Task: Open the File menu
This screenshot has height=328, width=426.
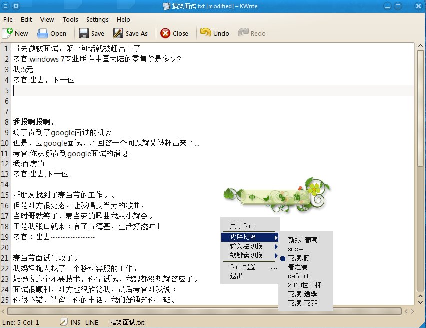Action: tap(8, 20)
